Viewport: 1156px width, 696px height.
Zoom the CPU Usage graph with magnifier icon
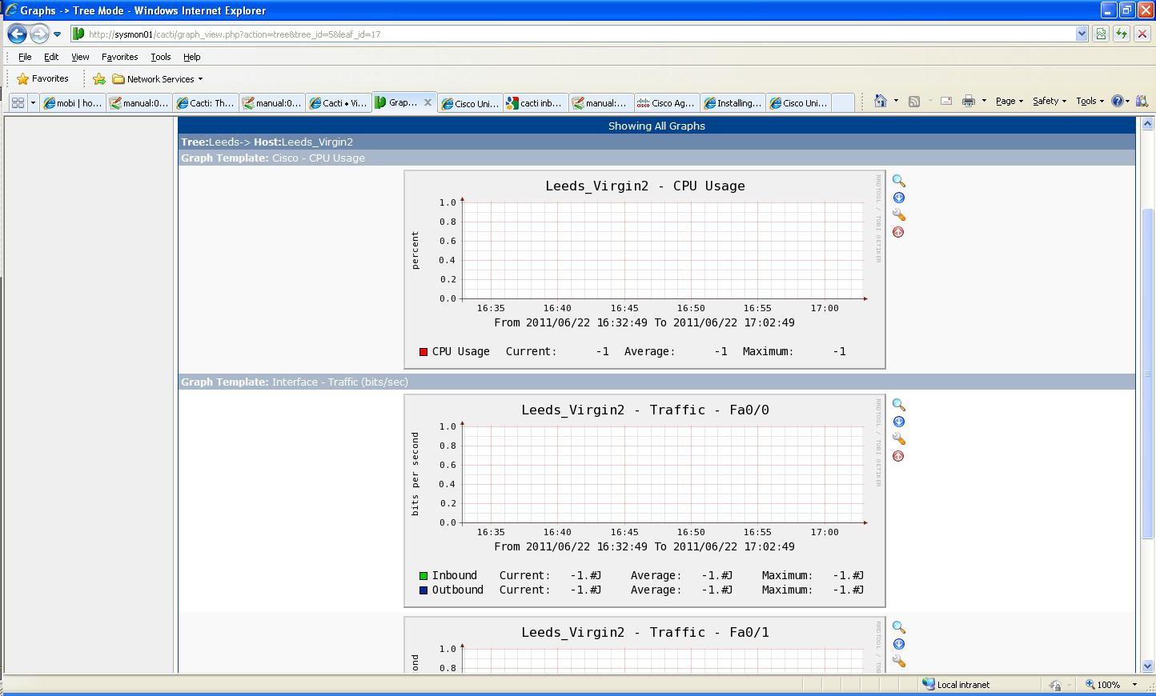pos(899,181)
